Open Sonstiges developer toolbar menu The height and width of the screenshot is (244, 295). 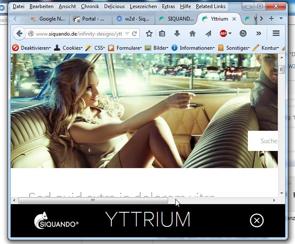pos(234,48)
